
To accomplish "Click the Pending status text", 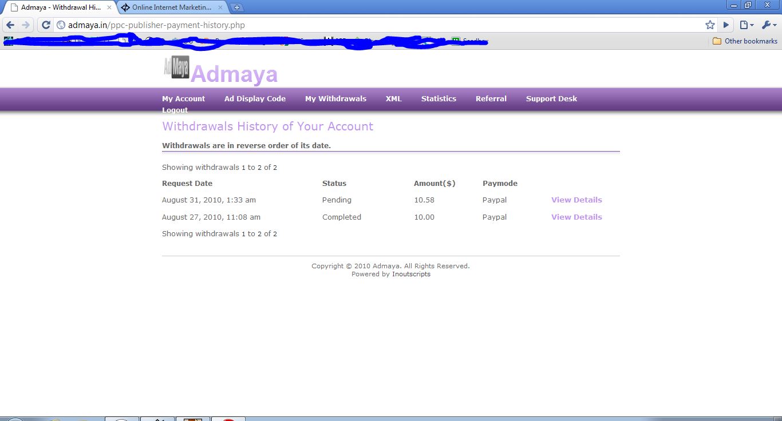I will 337,200.
